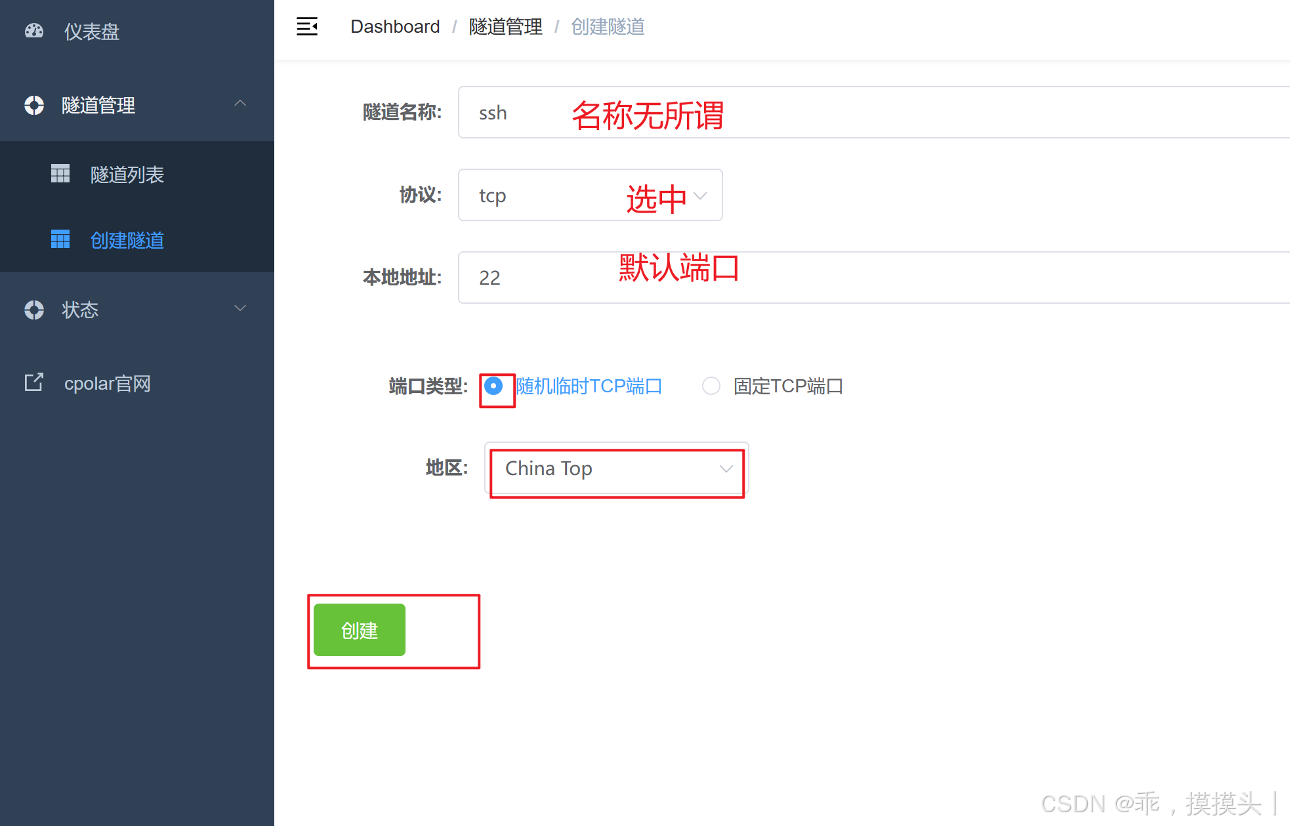
Task: Click the 隧道列表 grid icon
Action: (60, 173)
